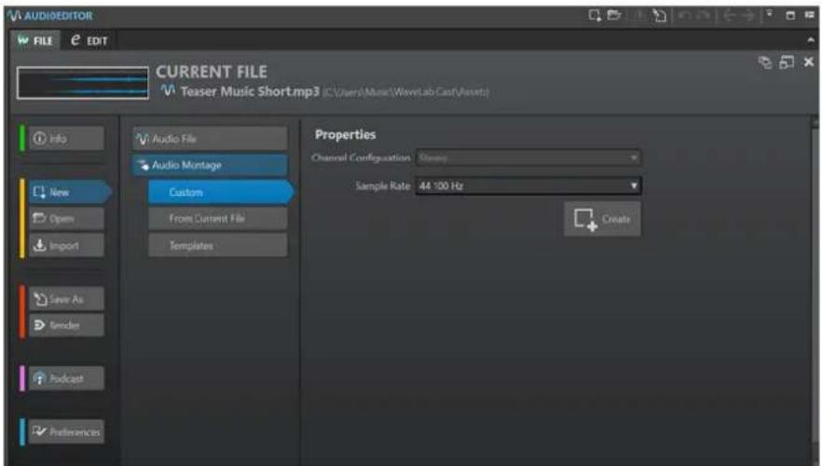This screenshot has height=466, width=822.
Task: Open Preferences in the left sidebar
Action: [66, 432]
